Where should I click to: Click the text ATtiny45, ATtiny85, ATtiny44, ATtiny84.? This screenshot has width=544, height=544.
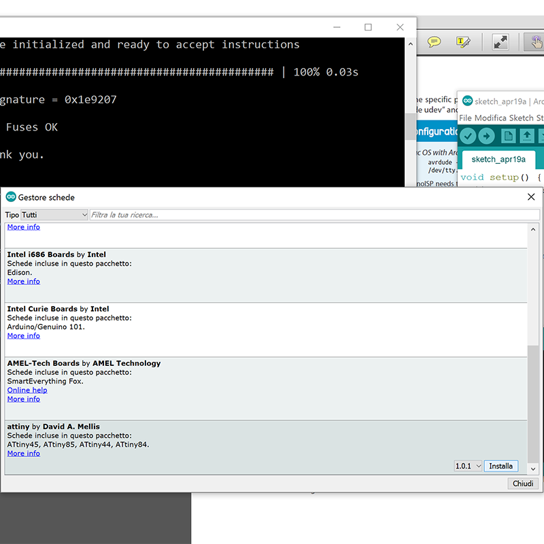coord(78,445)
